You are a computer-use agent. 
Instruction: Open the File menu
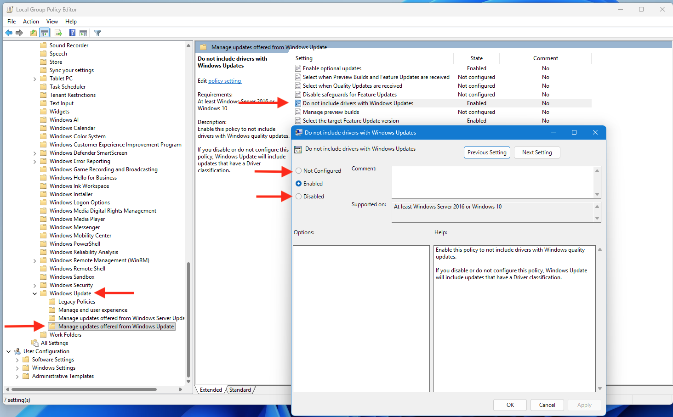(11, 22)
